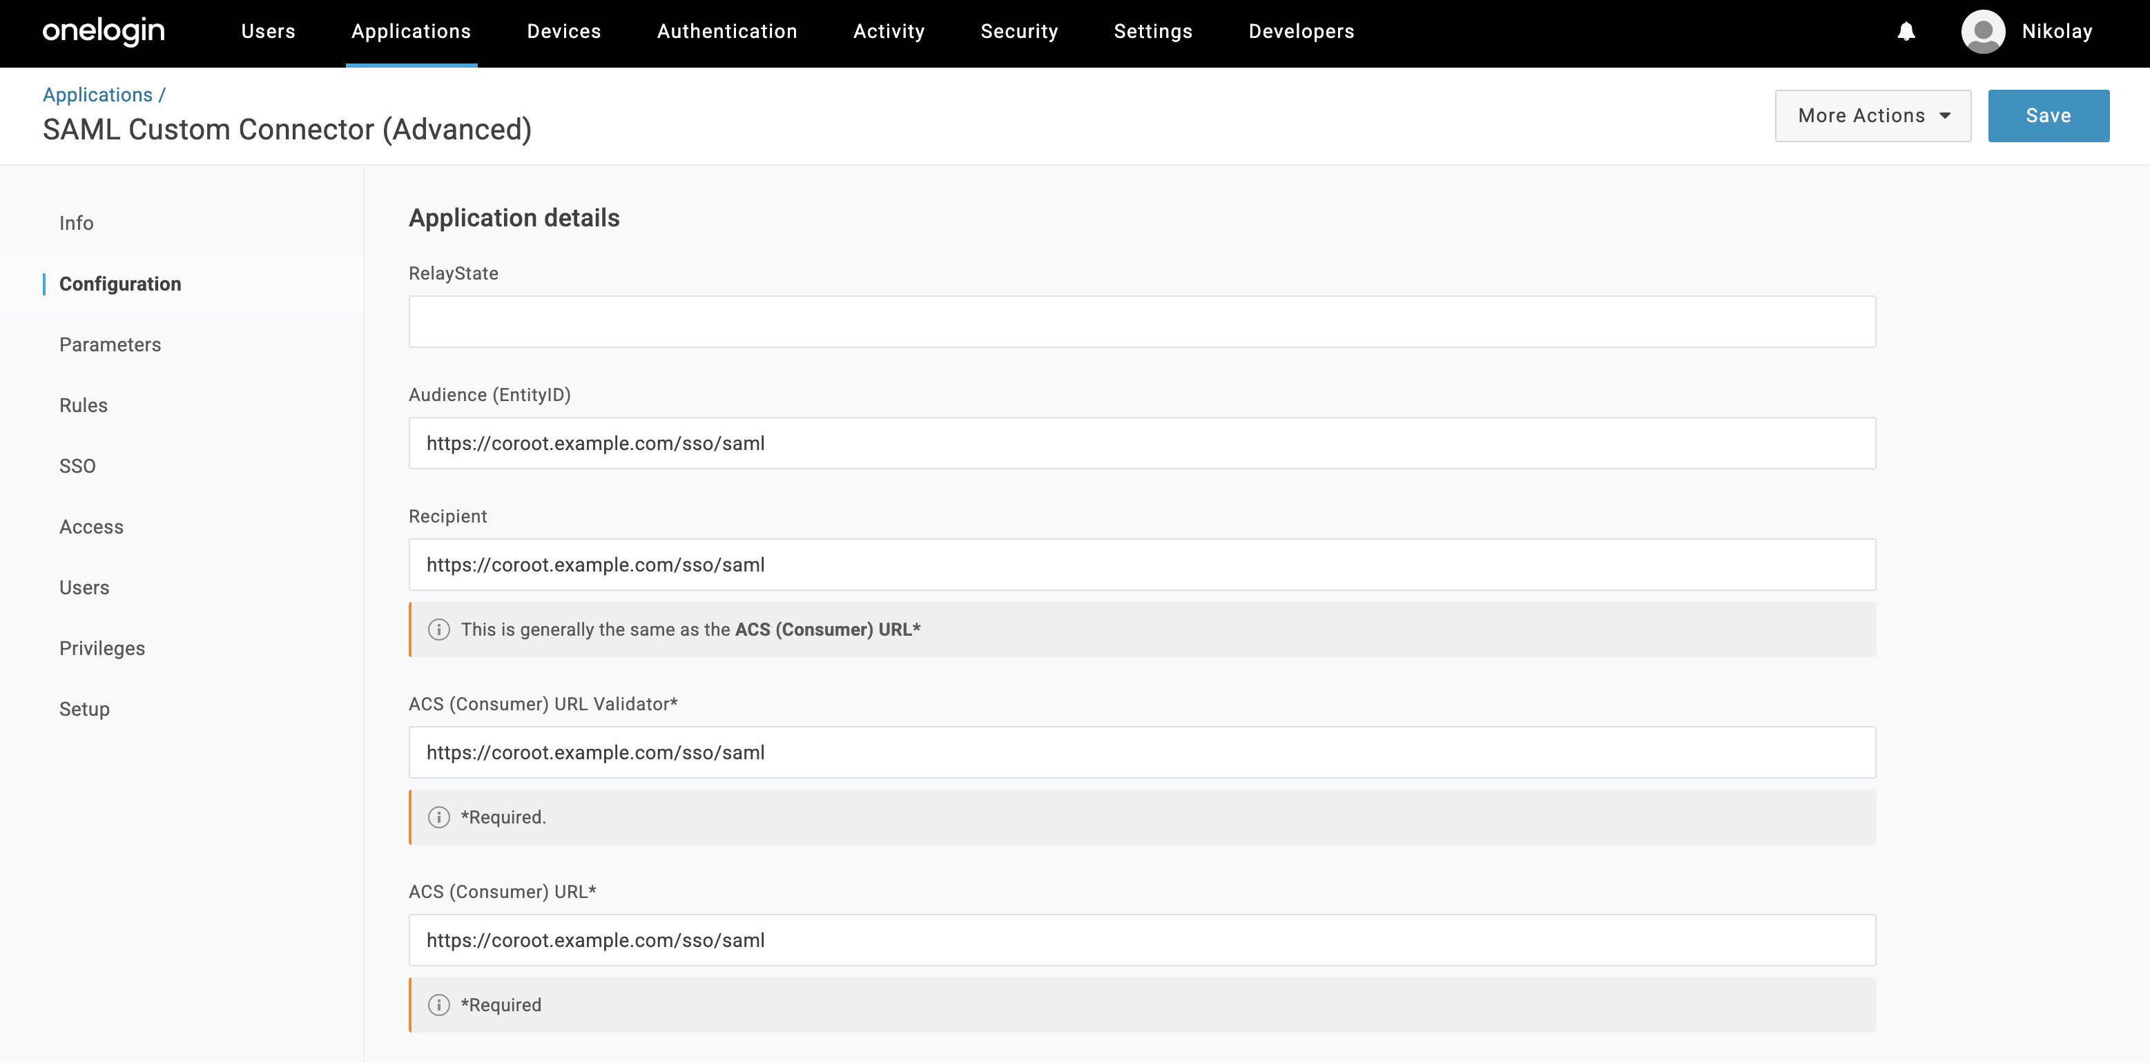Open the Users top menu
The image size is (2150, 1063).
(x=268, y=32)
